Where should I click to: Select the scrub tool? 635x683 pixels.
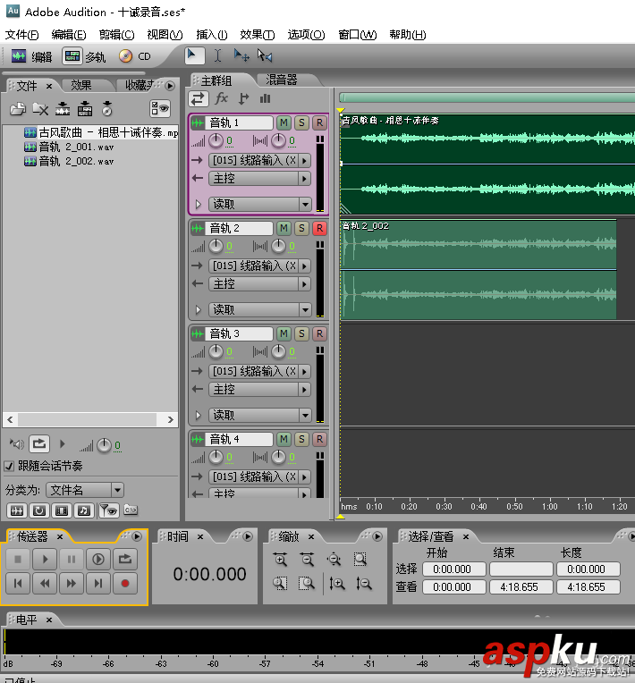[265, 55]
